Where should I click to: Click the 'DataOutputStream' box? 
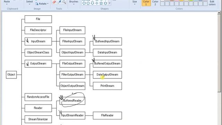[x=107, y=75]
